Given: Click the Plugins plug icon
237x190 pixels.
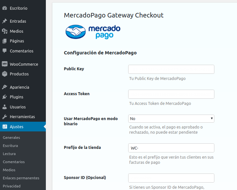Looking at the screenshot, I should tap(5, 97).
